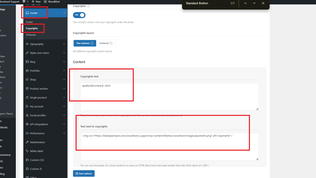Image resolution: width=316 pixels, height=178 pixels.
Task: Grab Text next to copyrights resize handle
Action: (257, 159)
